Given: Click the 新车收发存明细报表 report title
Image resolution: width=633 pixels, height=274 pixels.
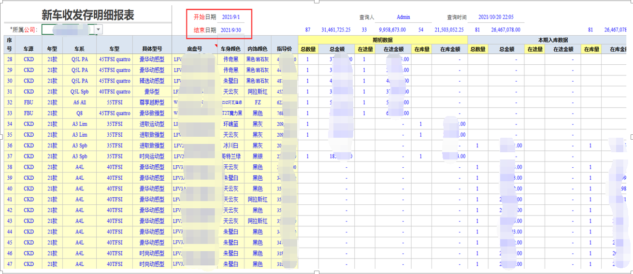Looking at the screenshot, I should (87, 14).
